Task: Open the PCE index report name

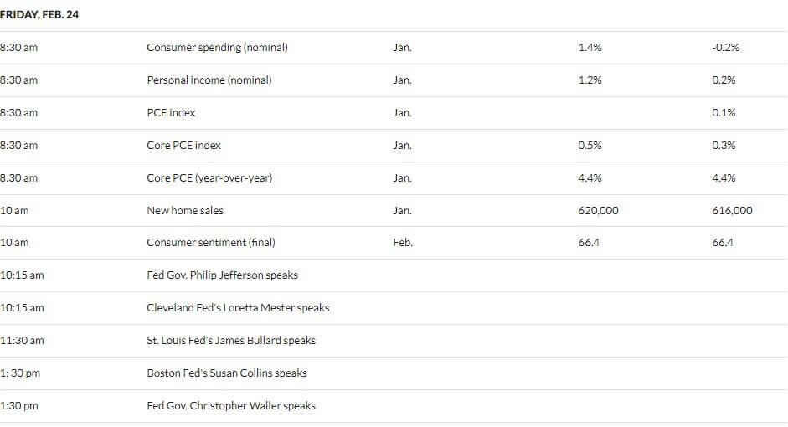Action: [171, 112]
